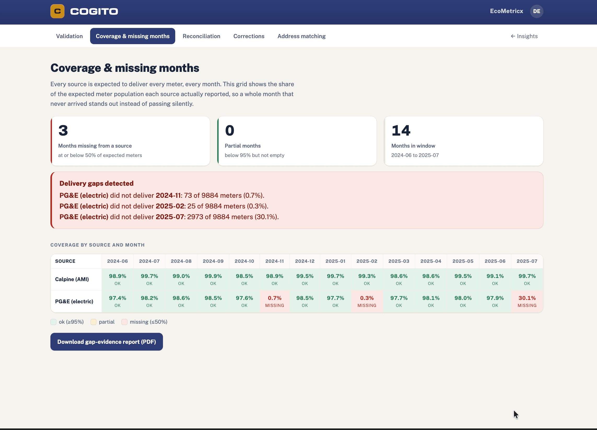Open the Months in window card
597x430 pixels.
[464, 141]
